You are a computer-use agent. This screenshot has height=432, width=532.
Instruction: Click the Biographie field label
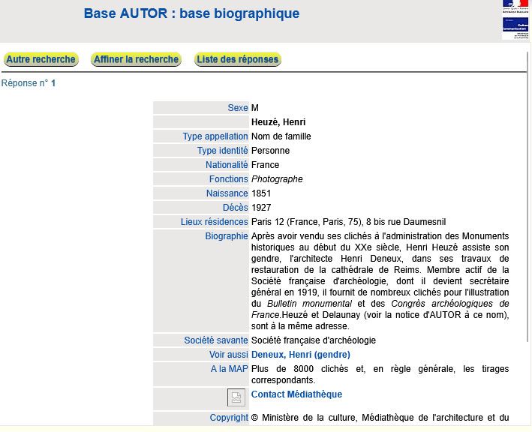[x=226, y=236]
